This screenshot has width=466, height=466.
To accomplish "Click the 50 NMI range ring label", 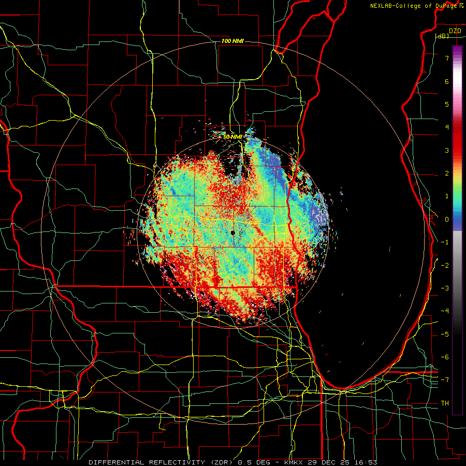I will pyautogui.click(x=232, y=137).
